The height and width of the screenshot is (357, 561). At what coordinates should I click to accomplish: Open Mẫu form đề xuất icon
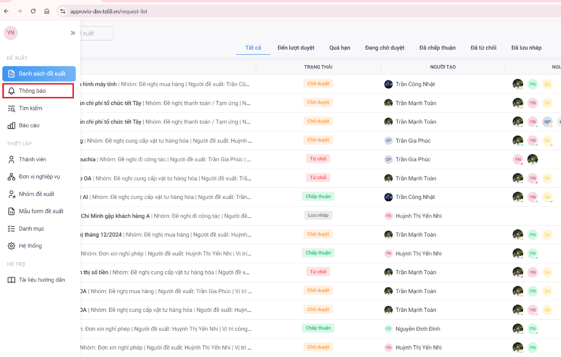pyautogui.click(x=11, y=211)
